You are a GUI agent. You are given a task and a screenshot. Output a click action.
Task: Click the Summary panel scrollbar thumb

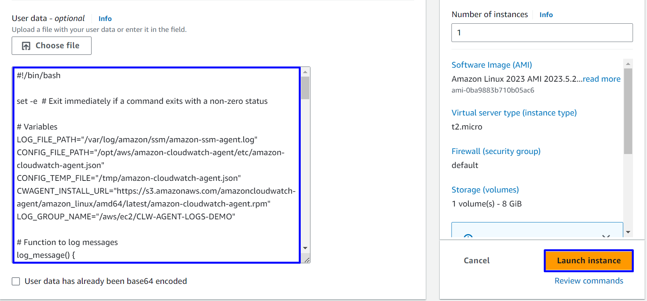click(628, 111)
